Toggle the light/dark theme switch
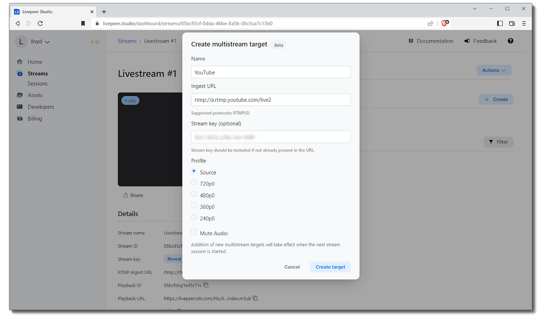Viewport: 544px width, 315px height. pos(94,42)
